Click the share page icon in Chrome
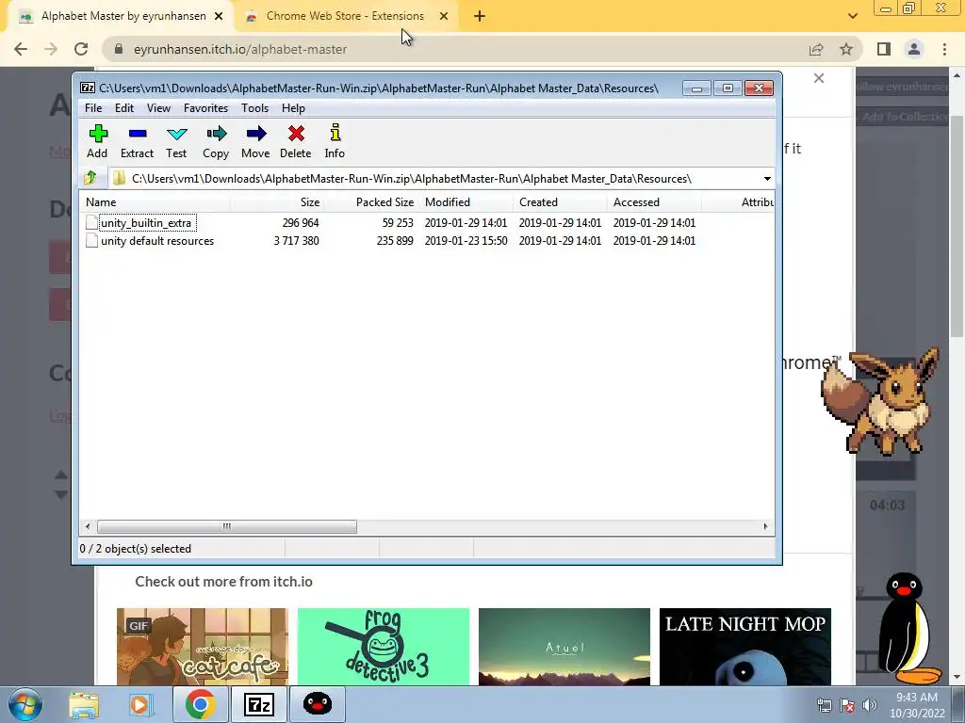The image size is (965, 723). pos(816,49)
